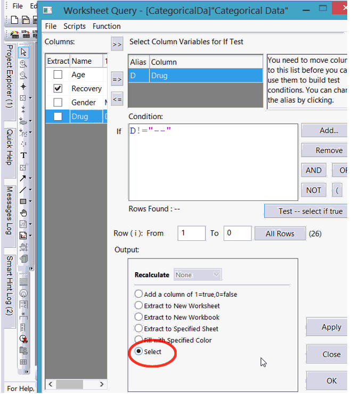
Task: Open the Function menu
Action: 107,26
